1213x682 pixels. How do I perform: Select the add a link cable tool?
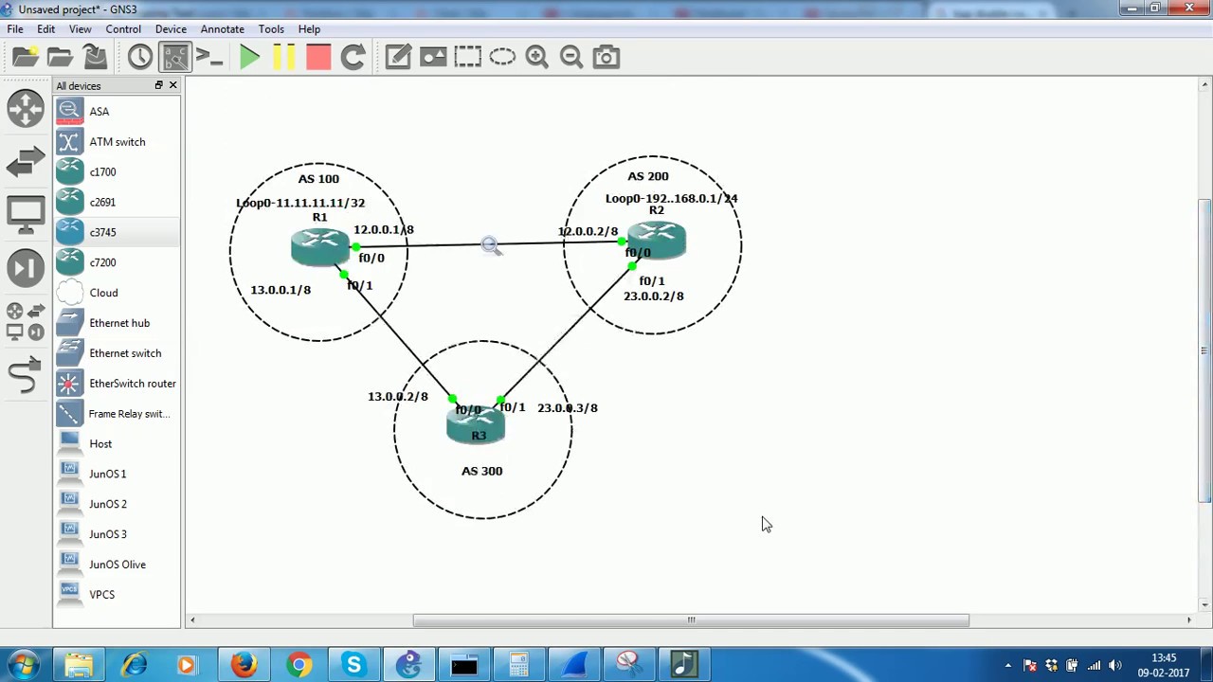[26, 375]
